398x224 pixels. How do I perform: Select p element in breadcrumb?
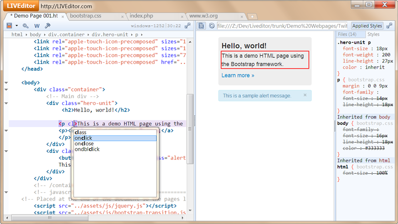[136, 34]
